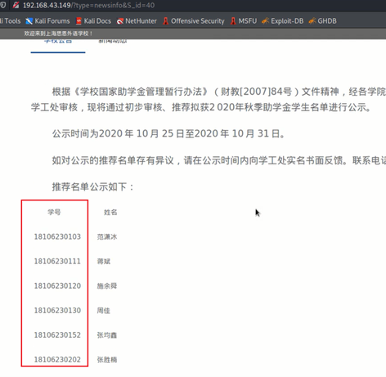Open the Offensive Security bookmark
Screen dimensions: 386x377
194,21
